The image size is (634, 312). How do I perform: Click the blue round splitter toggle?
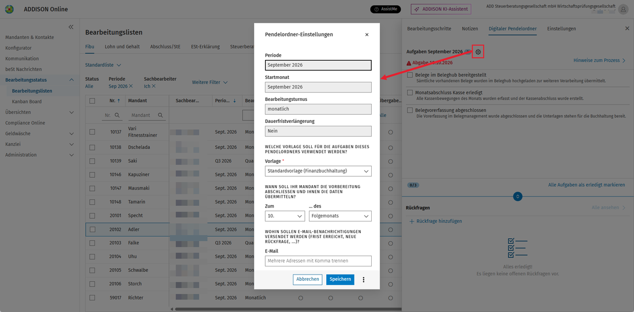coord(518,196)
